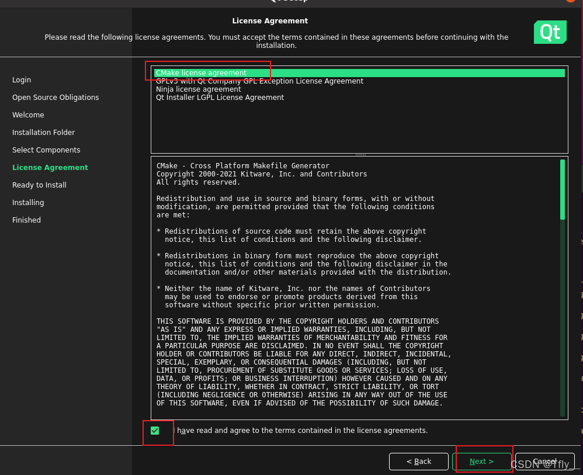Select the Installation Folder step
The width and height of the screenshot is (583, 475).
pyautogui.click(x=43, y=133)
